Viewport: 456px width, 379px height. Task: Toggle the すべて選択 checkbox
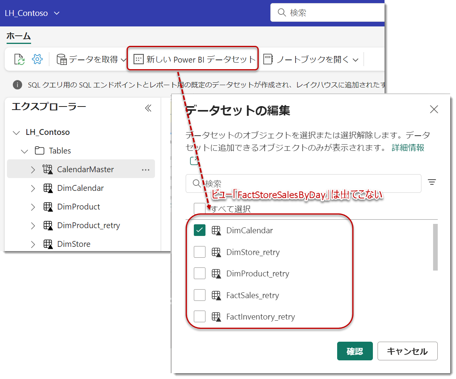click(200, 209)
